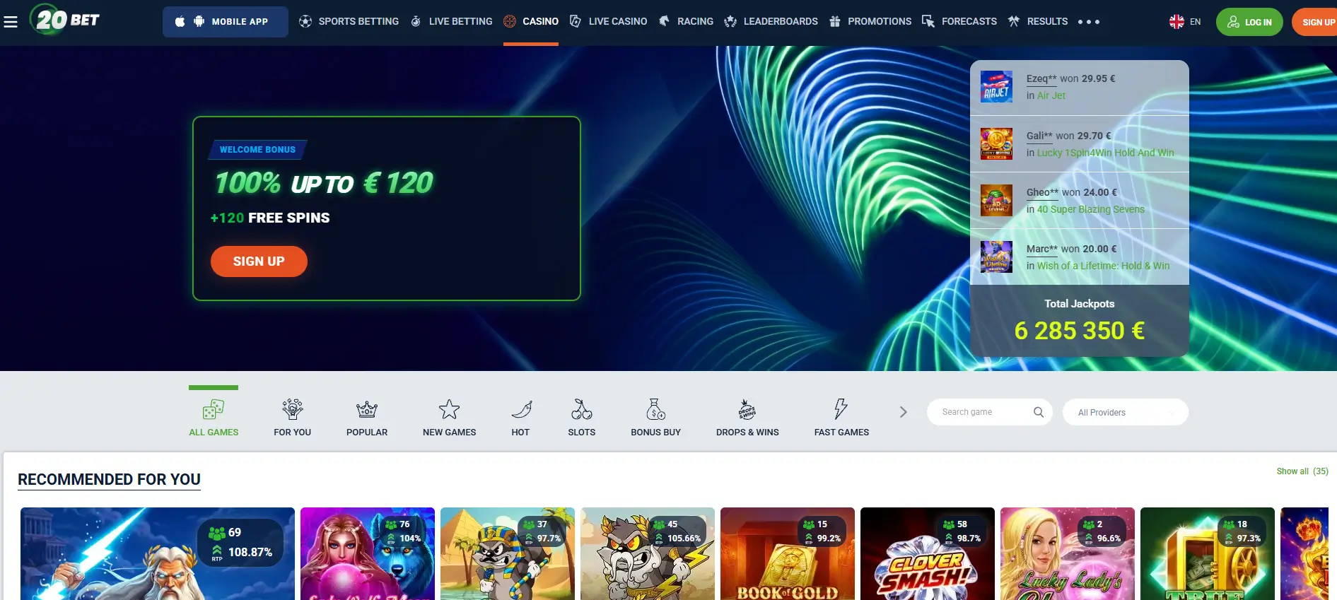Screen dimensions: 1337x600
Task: Open the All Providers dropdown
Action: (x=1126, y=412)
